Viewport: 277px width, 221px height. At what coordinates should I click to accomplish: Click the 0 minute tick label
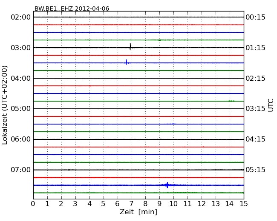33,204
